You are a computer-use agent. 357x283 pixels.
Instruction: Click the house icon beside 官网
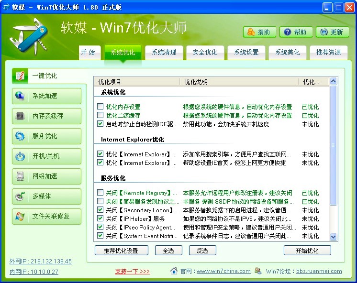click(x=174, y=271)
